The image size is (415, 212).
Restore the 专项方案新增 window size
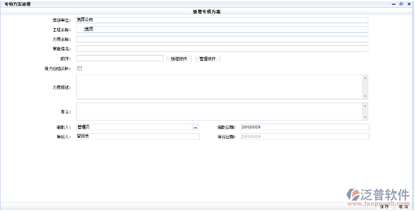(x=401, y=4)
